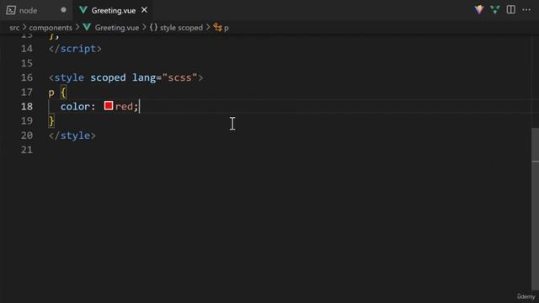This screenshot has width=539, height=303.
Task: Click the src breadcrumb segment
Action: [14, 28]
